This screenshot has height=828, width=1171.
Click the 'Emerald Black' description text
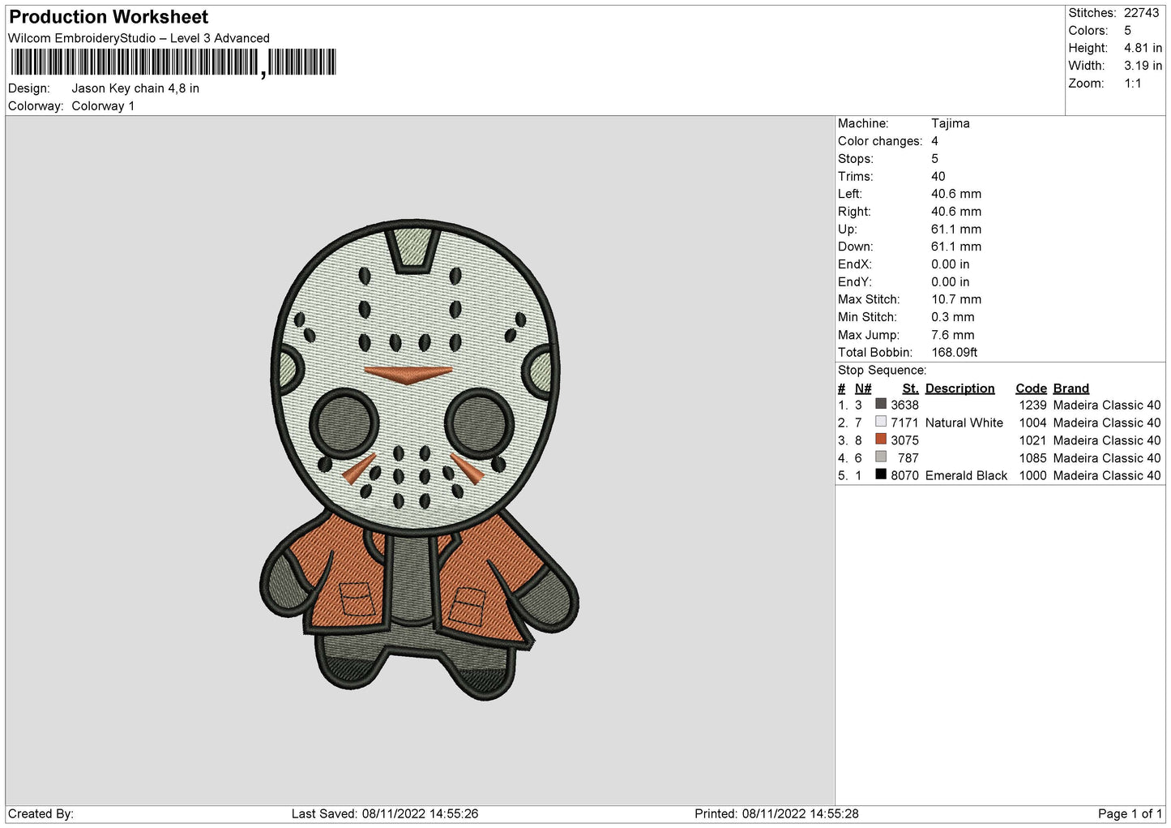(966, 476)
